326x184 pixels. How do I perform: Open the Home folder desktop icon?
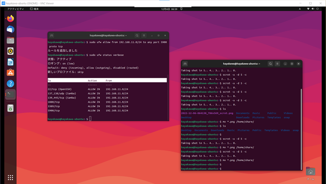click(310, 172)
